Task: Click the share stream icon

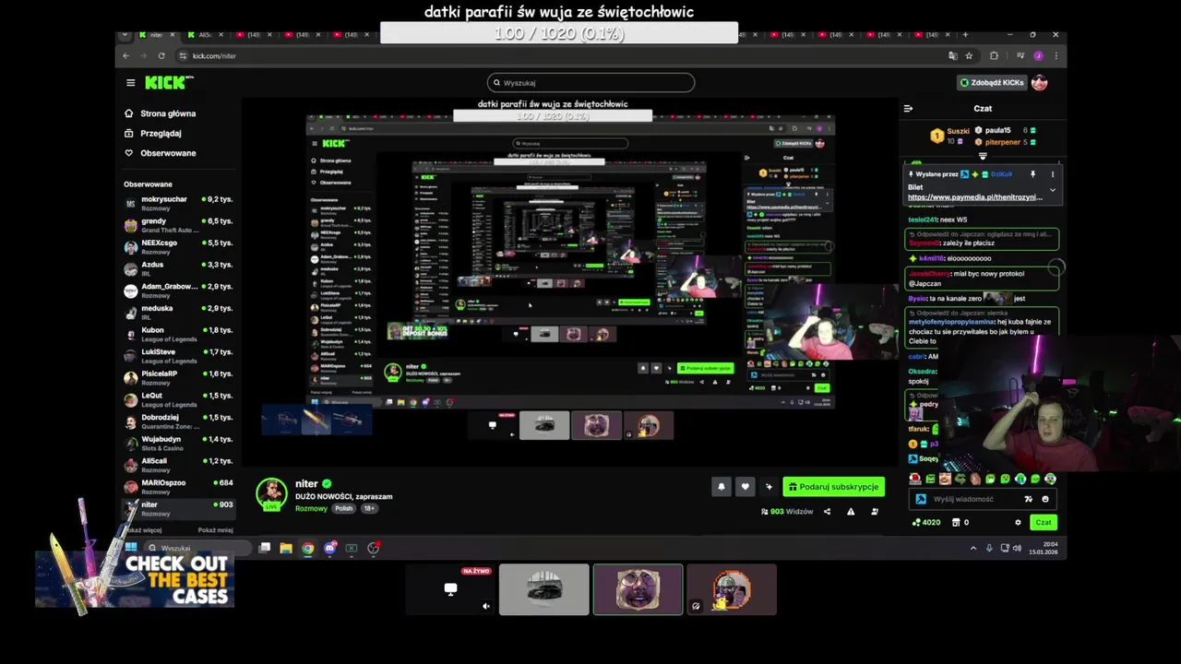Action: (x=827, y=512)
